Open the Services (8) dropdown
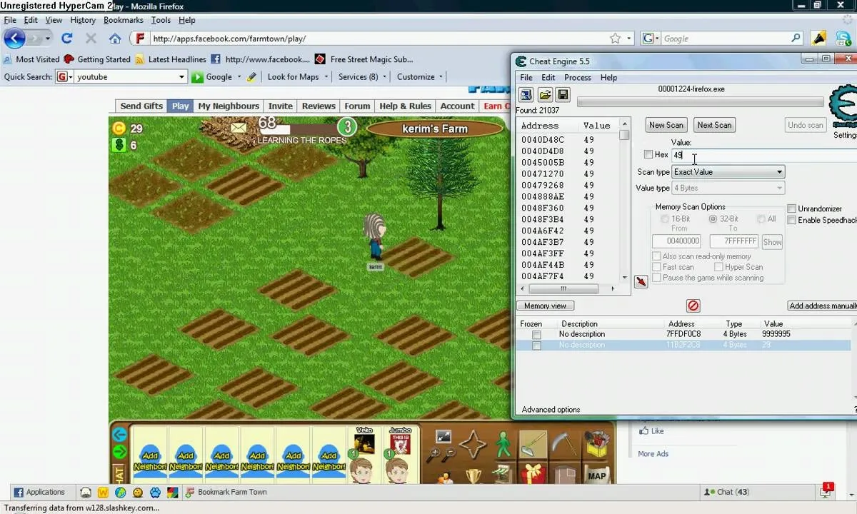Viewport: 857px width, 514px height. (384, 76)
